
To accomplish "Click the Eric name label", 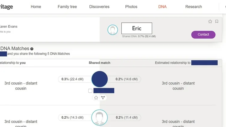I will pos(137,28).
